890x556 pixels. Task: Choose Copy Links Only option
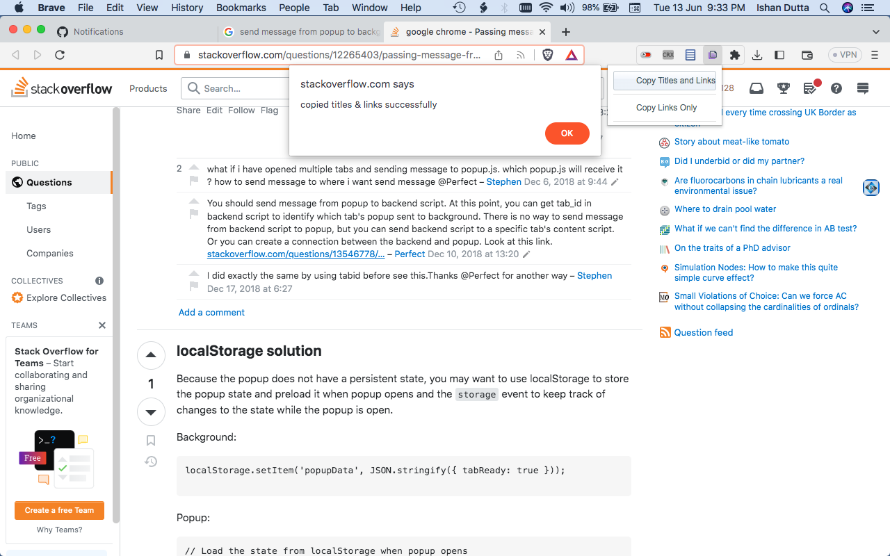click(x=665, y=108)
